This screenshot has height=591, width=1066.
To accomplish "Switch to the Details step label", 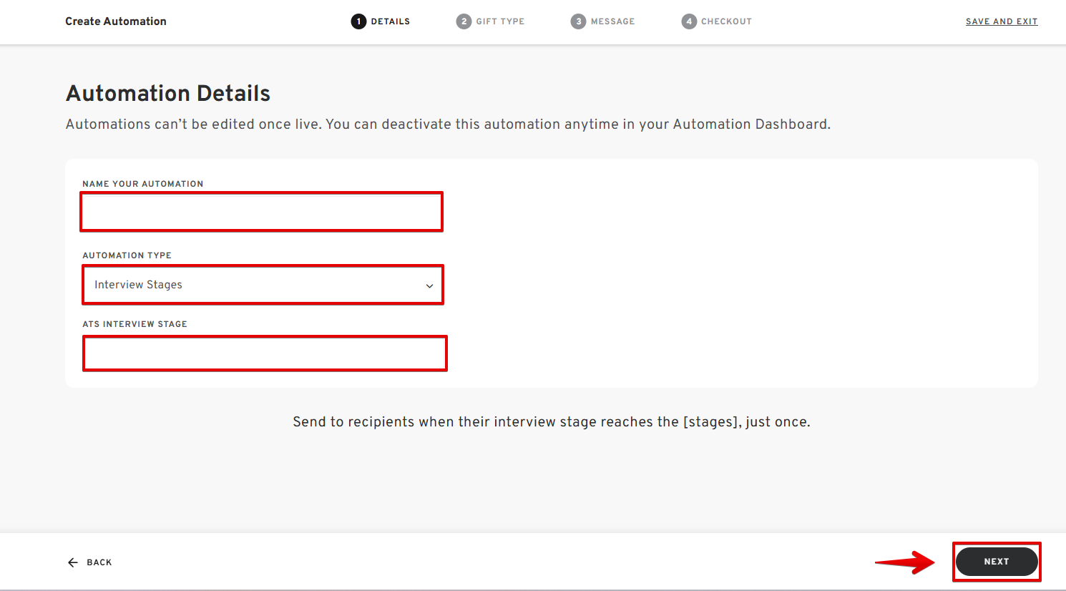I will click(390, 21).
